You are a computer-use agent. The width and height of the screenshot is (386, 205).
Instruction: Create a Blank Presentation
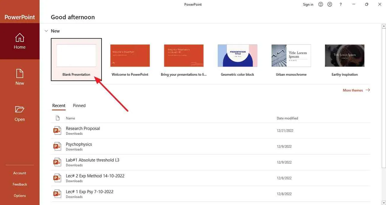coord(76,60)
